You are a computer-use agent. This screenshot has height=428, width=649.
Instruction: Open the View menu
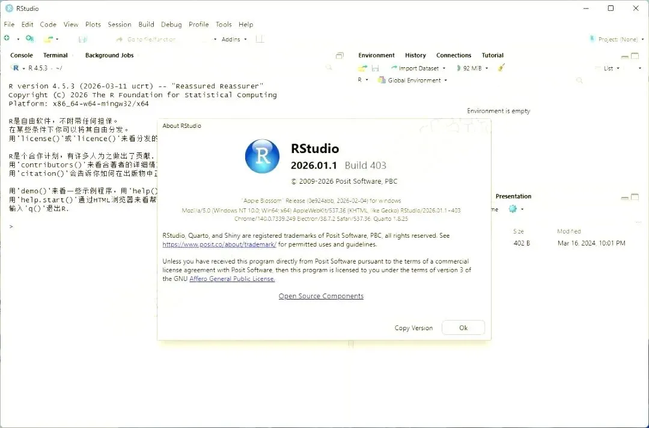click(x=71, y=25)
